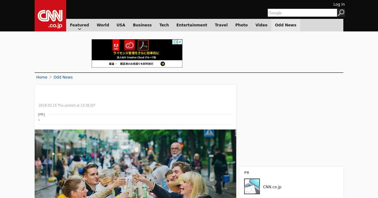378x198 pixels.
Task: Click the article posted date text
Action: pos(67,106)
